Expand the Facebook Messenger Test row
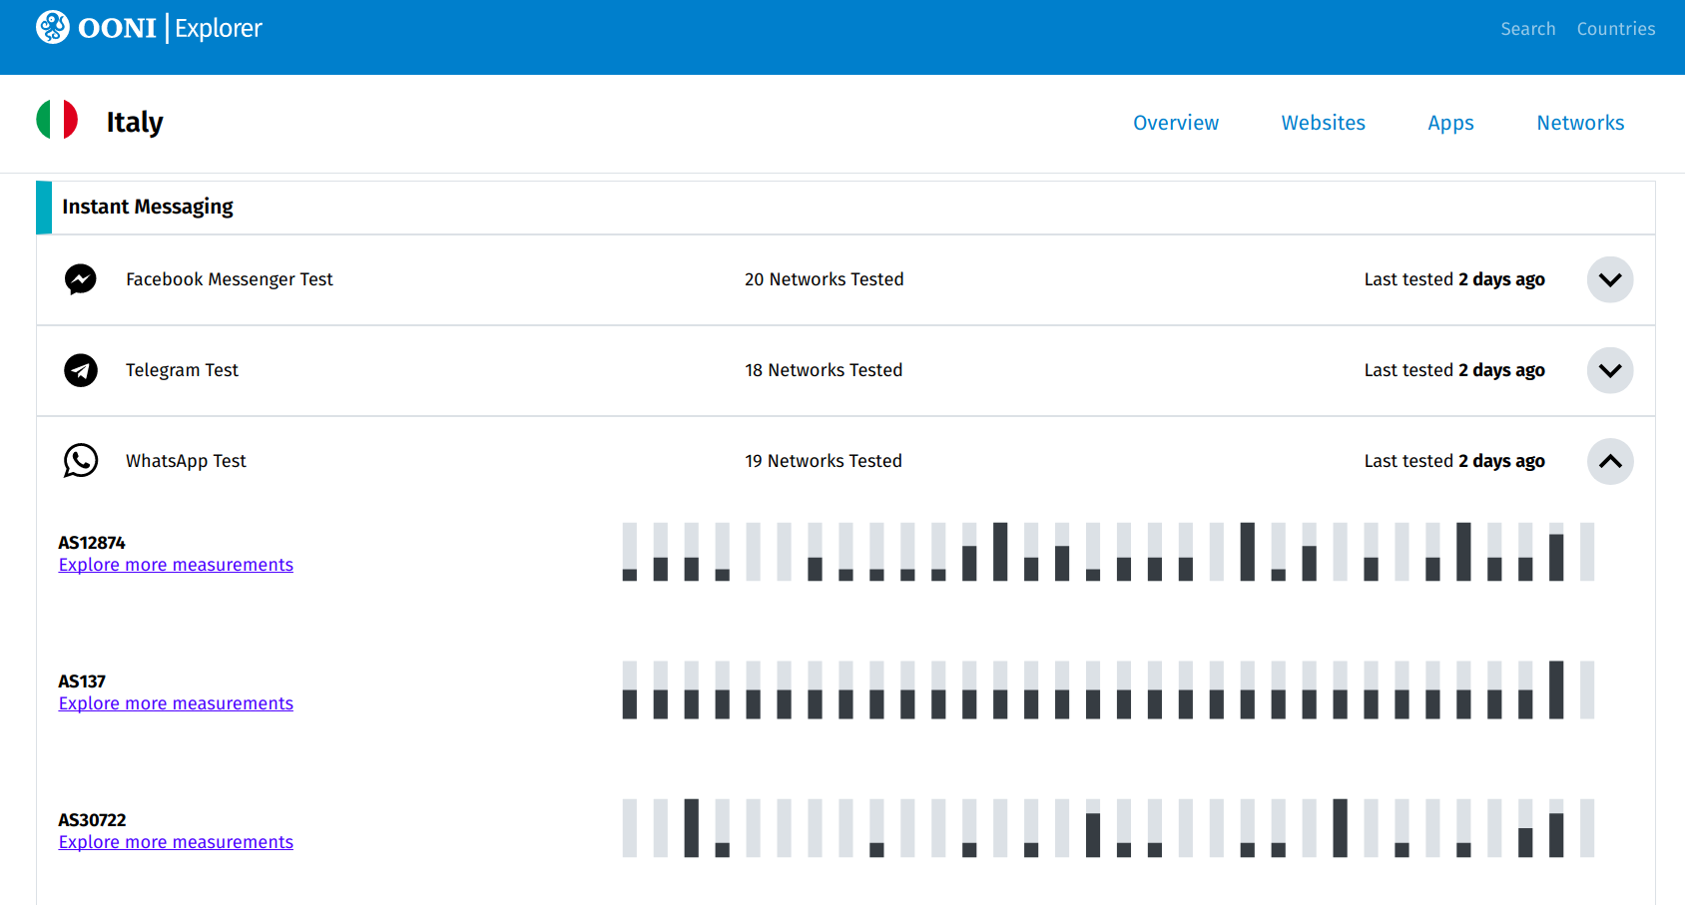This screenshot has width=1685, height=905. 1609,279
